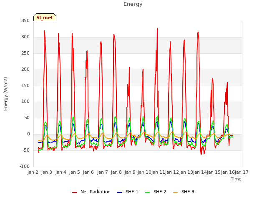Click the Jan 8 x-axis tick label
Image resolution: width=267 pixels, height=200 pixels.
116,172
